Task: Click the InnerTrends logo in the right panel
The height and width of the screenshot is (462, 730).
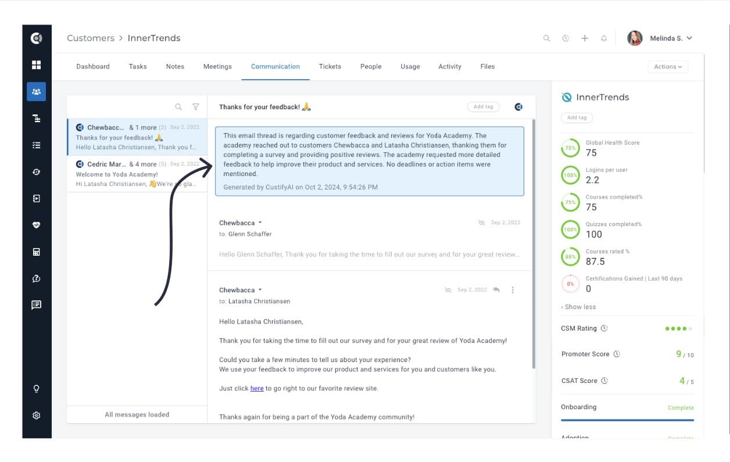Action: [x=567, y=97]
